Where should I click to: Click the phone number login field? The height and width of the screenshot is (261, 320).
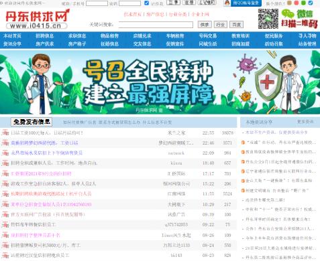(97, 3)
